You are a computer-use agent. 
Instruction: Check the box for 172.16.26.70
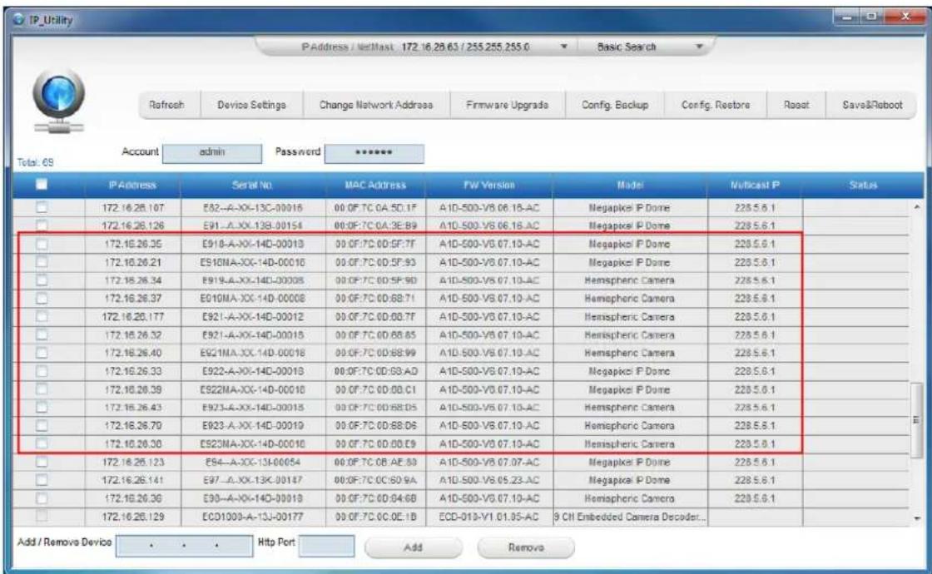(42, 425)
